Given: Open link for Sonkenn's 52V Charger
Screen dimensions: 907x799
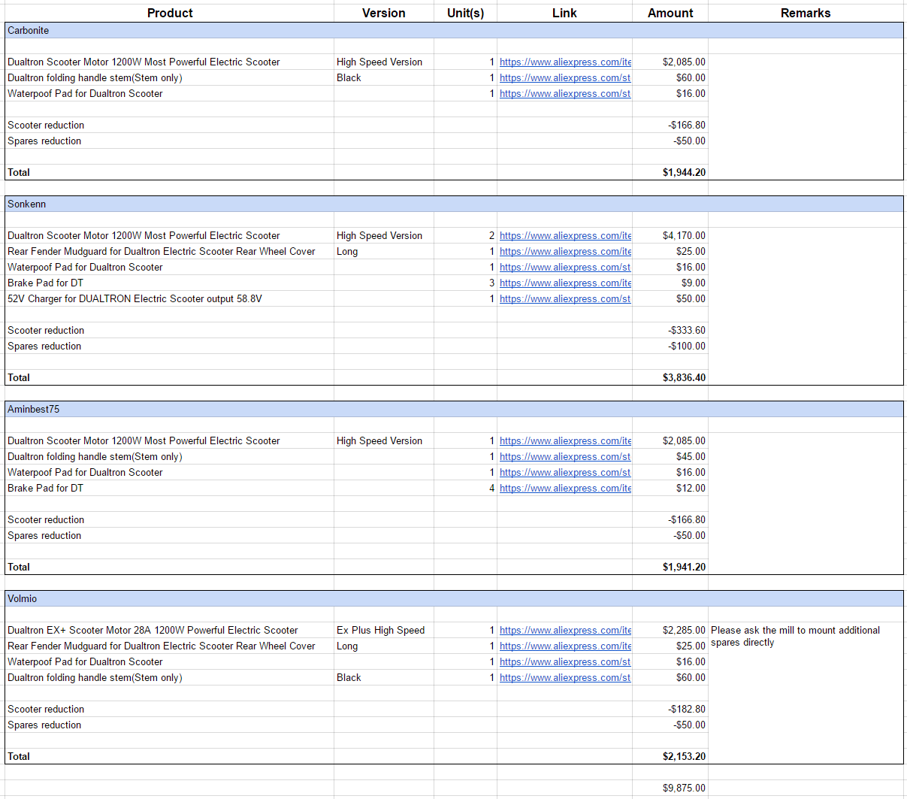Looking at the screenshot, I should (565, 299).
